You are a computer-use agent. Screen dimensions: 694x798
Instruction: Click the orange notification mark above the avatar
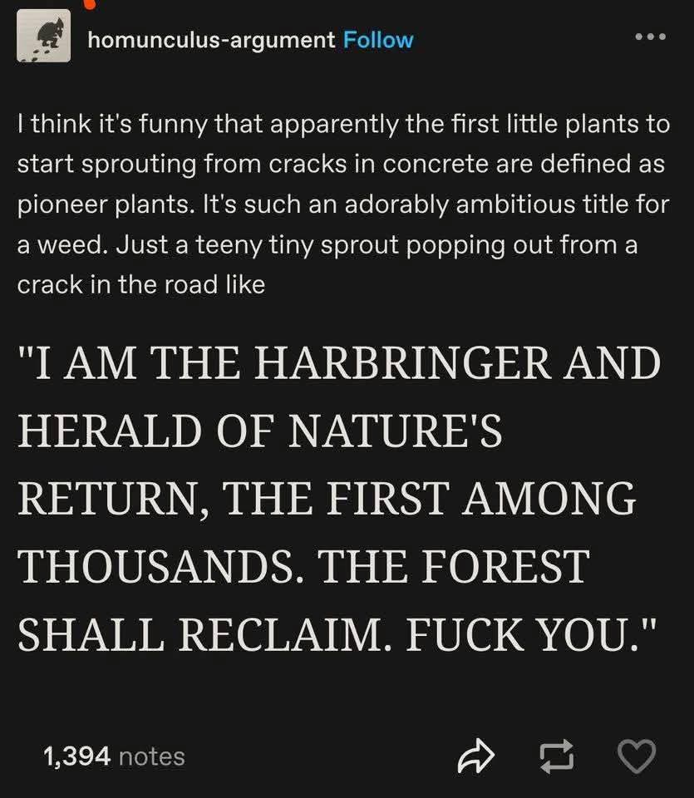[90, 4]
